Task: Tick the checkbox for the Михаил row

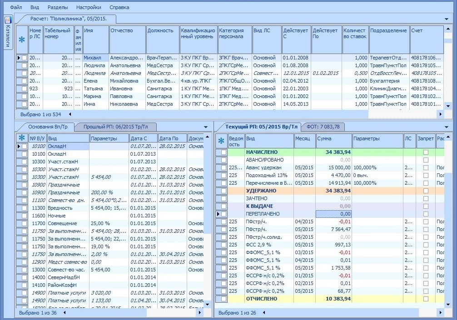Action: 25,58
